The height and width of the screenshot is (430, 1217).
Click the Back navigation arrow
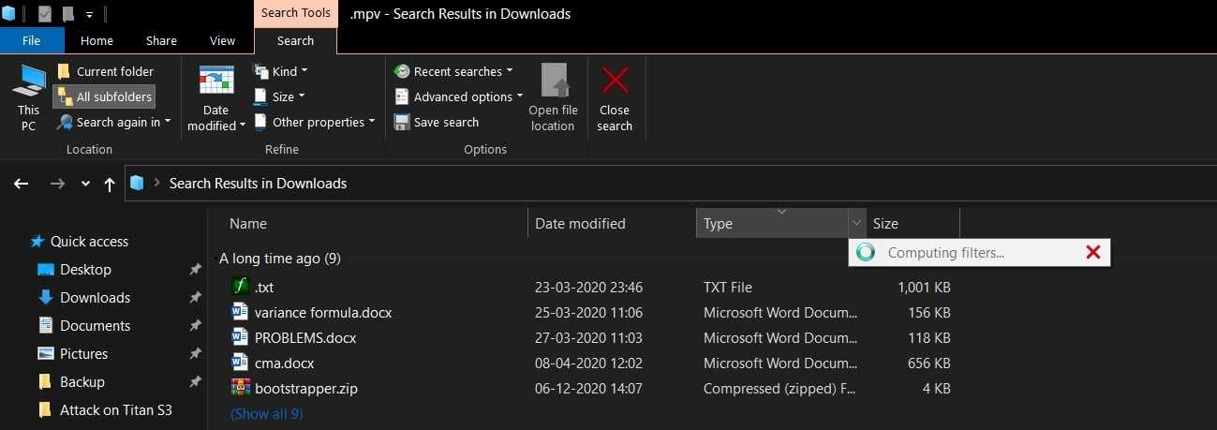point(22,184)
